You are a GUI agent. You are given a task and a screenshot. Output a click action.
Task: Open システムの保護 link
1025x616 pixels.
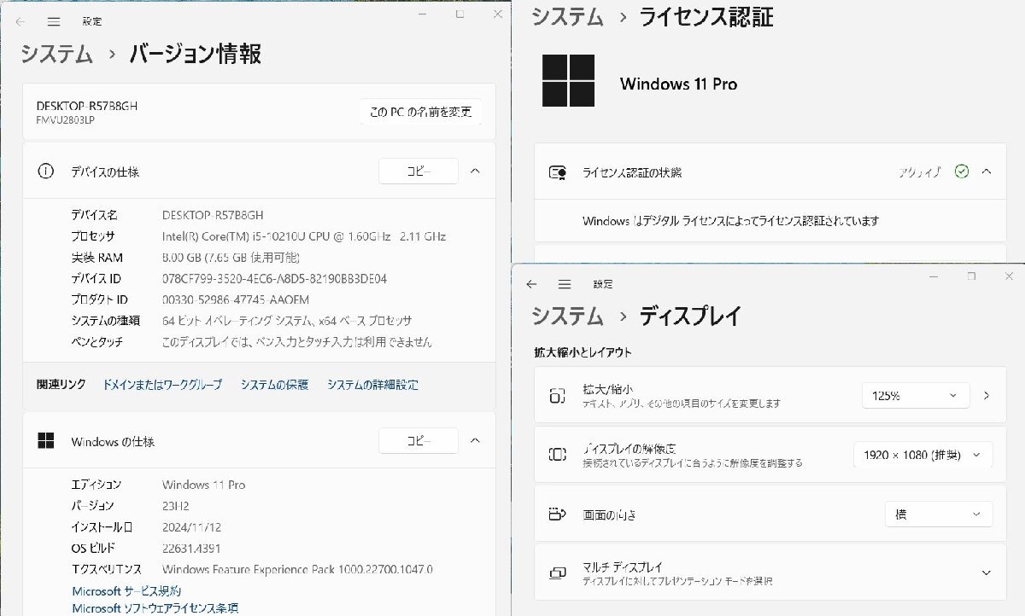coord(274,385)
